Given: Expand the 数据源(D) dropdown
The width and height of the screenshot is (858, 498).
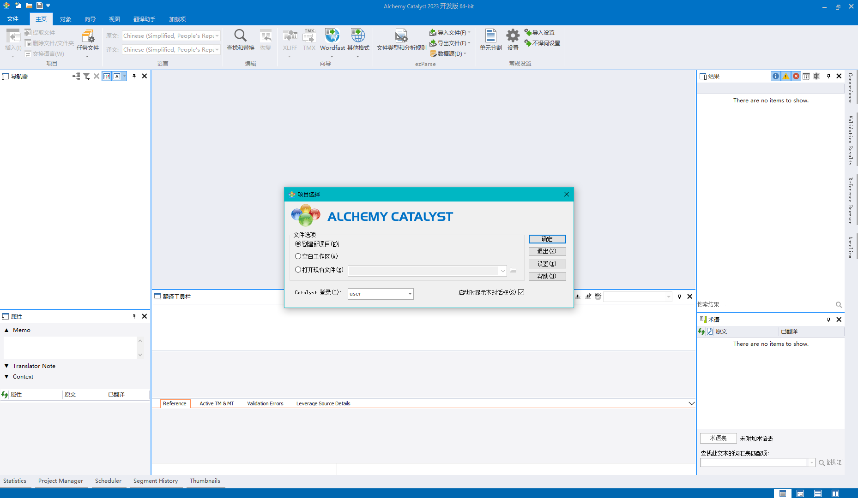Looking at the screenshot, I should (x=465, y=53).
